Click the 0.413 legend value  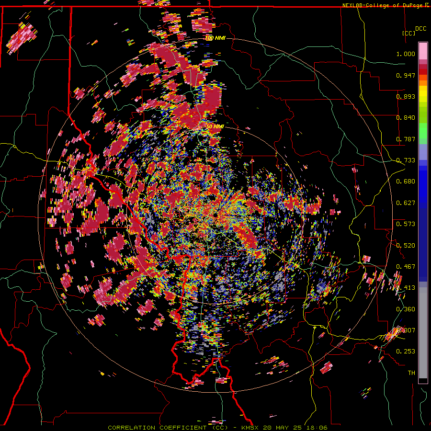click(406, 288)
